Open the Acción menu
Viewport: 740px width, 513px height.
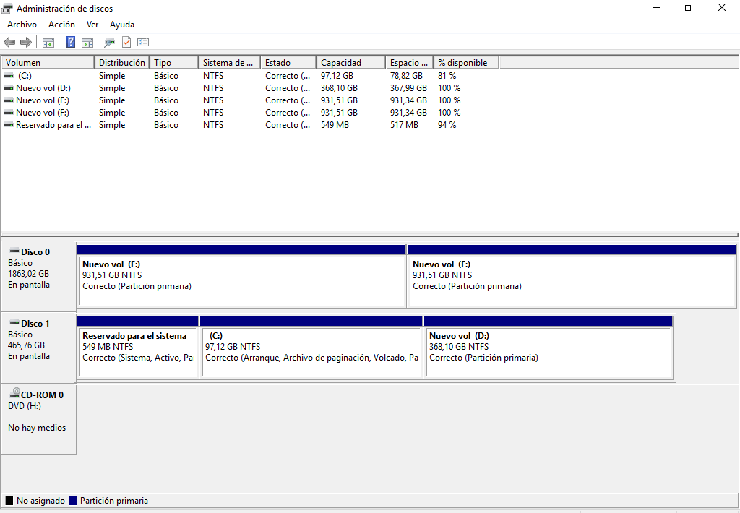61,25
